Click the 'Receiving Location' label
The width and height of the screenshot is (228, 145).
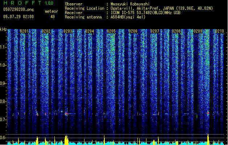(x=84, y=8)
